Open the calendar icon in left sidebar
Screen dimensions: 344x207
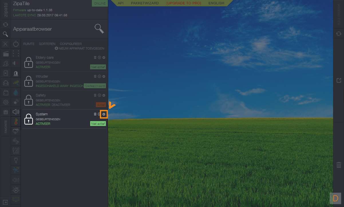[x=5, y=112]
